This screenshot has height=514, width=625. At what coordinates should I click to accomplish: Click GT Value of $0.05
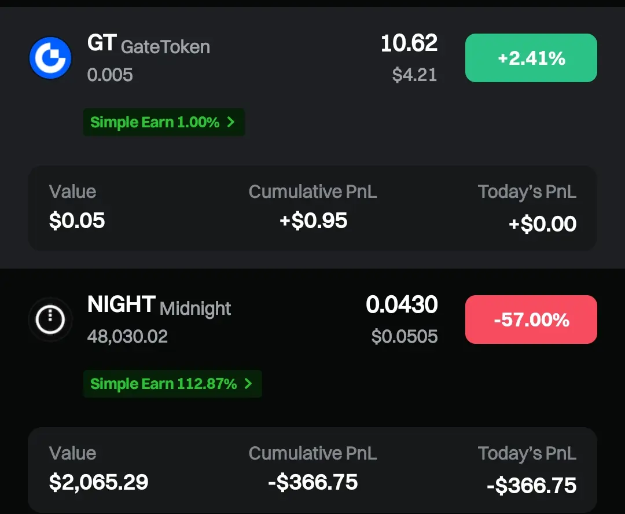[77, 221]
